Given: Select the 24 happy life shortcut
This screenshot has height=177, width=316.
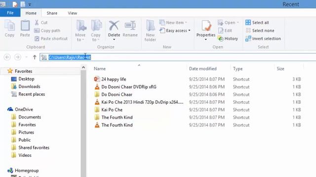Looking at the screenshot, I should pos(110,79).
